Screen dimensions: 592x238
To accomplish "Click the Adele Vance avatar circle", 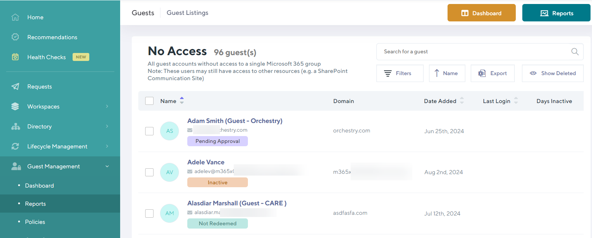I will pyautogui.click(x=170, y=172).
